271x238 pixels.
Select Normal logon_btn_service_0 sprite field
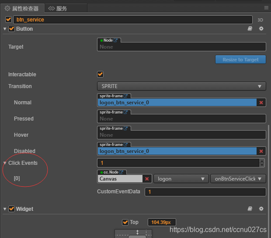tap(177, 103)
